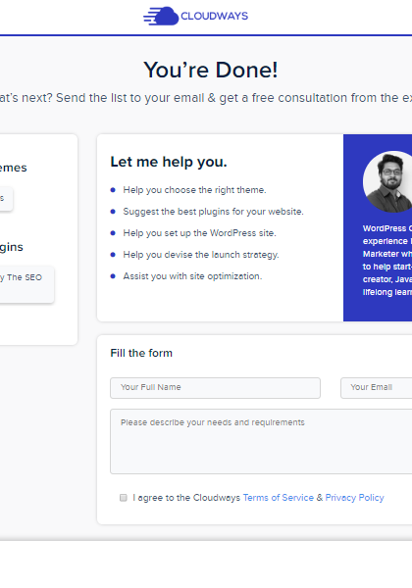412x588 pixels.
Task: Click the needs and requirements textarea
Action: tap(261, 441)
